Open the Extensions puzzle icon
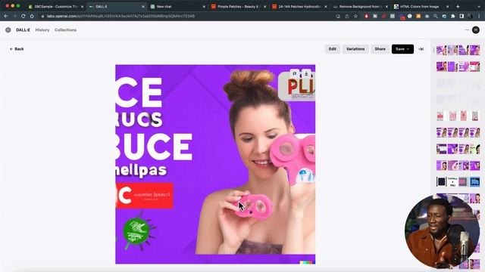The image size is (485, 272). pos(453,16)
